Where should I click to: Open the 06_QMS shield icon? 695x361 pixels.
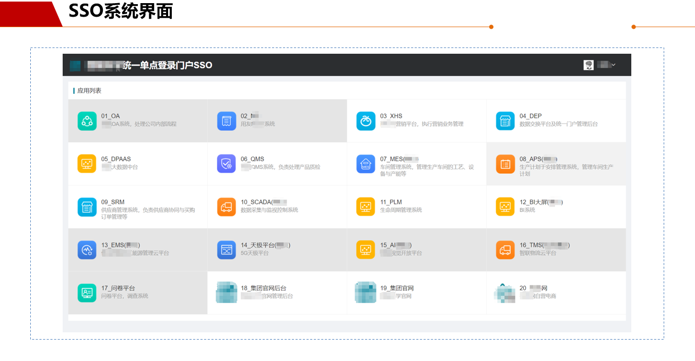(227, 164)
